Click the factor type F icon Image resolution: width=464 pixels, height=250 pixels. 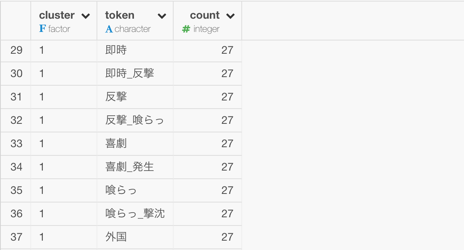click(x=42, y=29)
